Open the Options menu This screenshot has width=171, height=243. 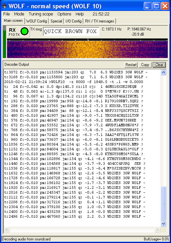[x=64, y=14]
